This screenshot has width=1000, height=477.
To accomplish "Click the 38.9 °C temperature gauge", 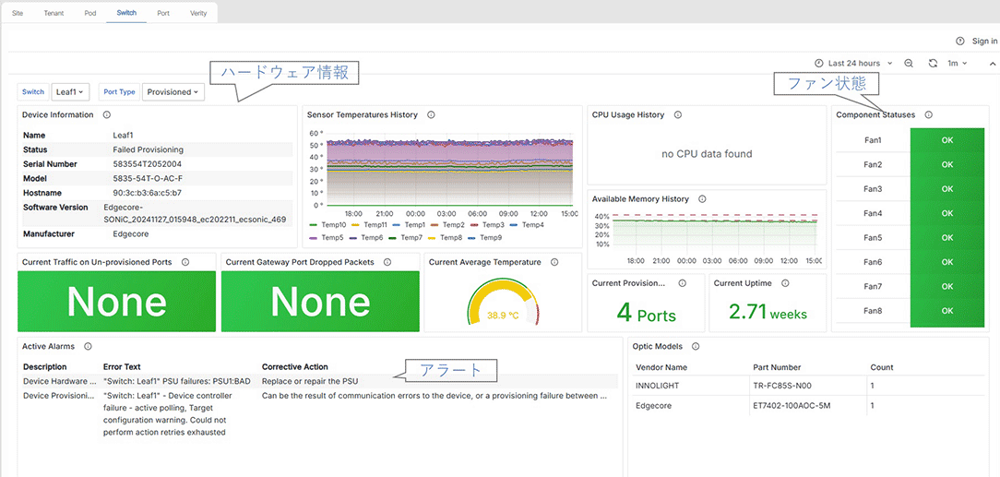I will coord(503,304).
